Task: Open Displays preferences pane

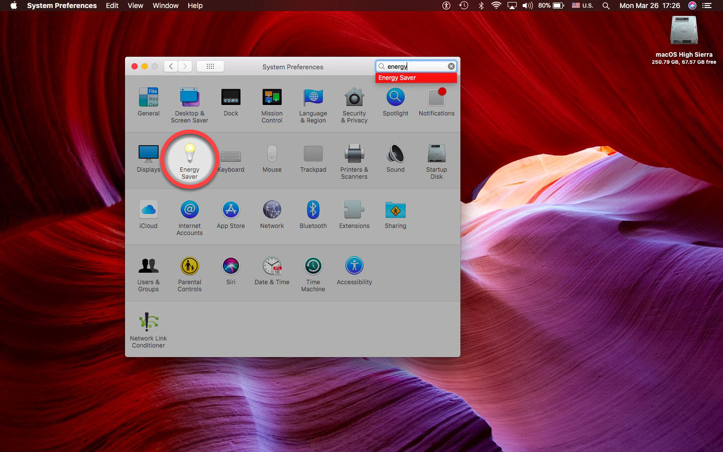Action: pyautogui.click(x=149, y=158)
